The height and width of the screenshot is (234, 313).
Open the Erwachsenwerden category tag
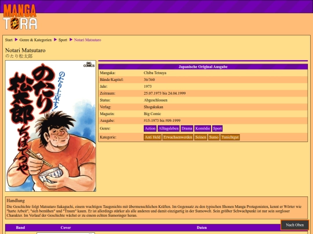178,138
